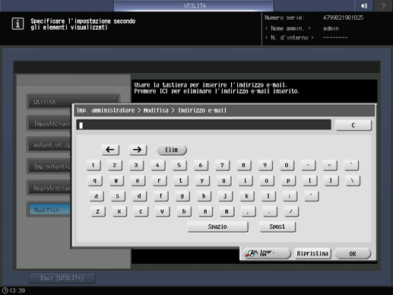Tap the 6 key
The image size is (393, 295).
pos(201,166)
